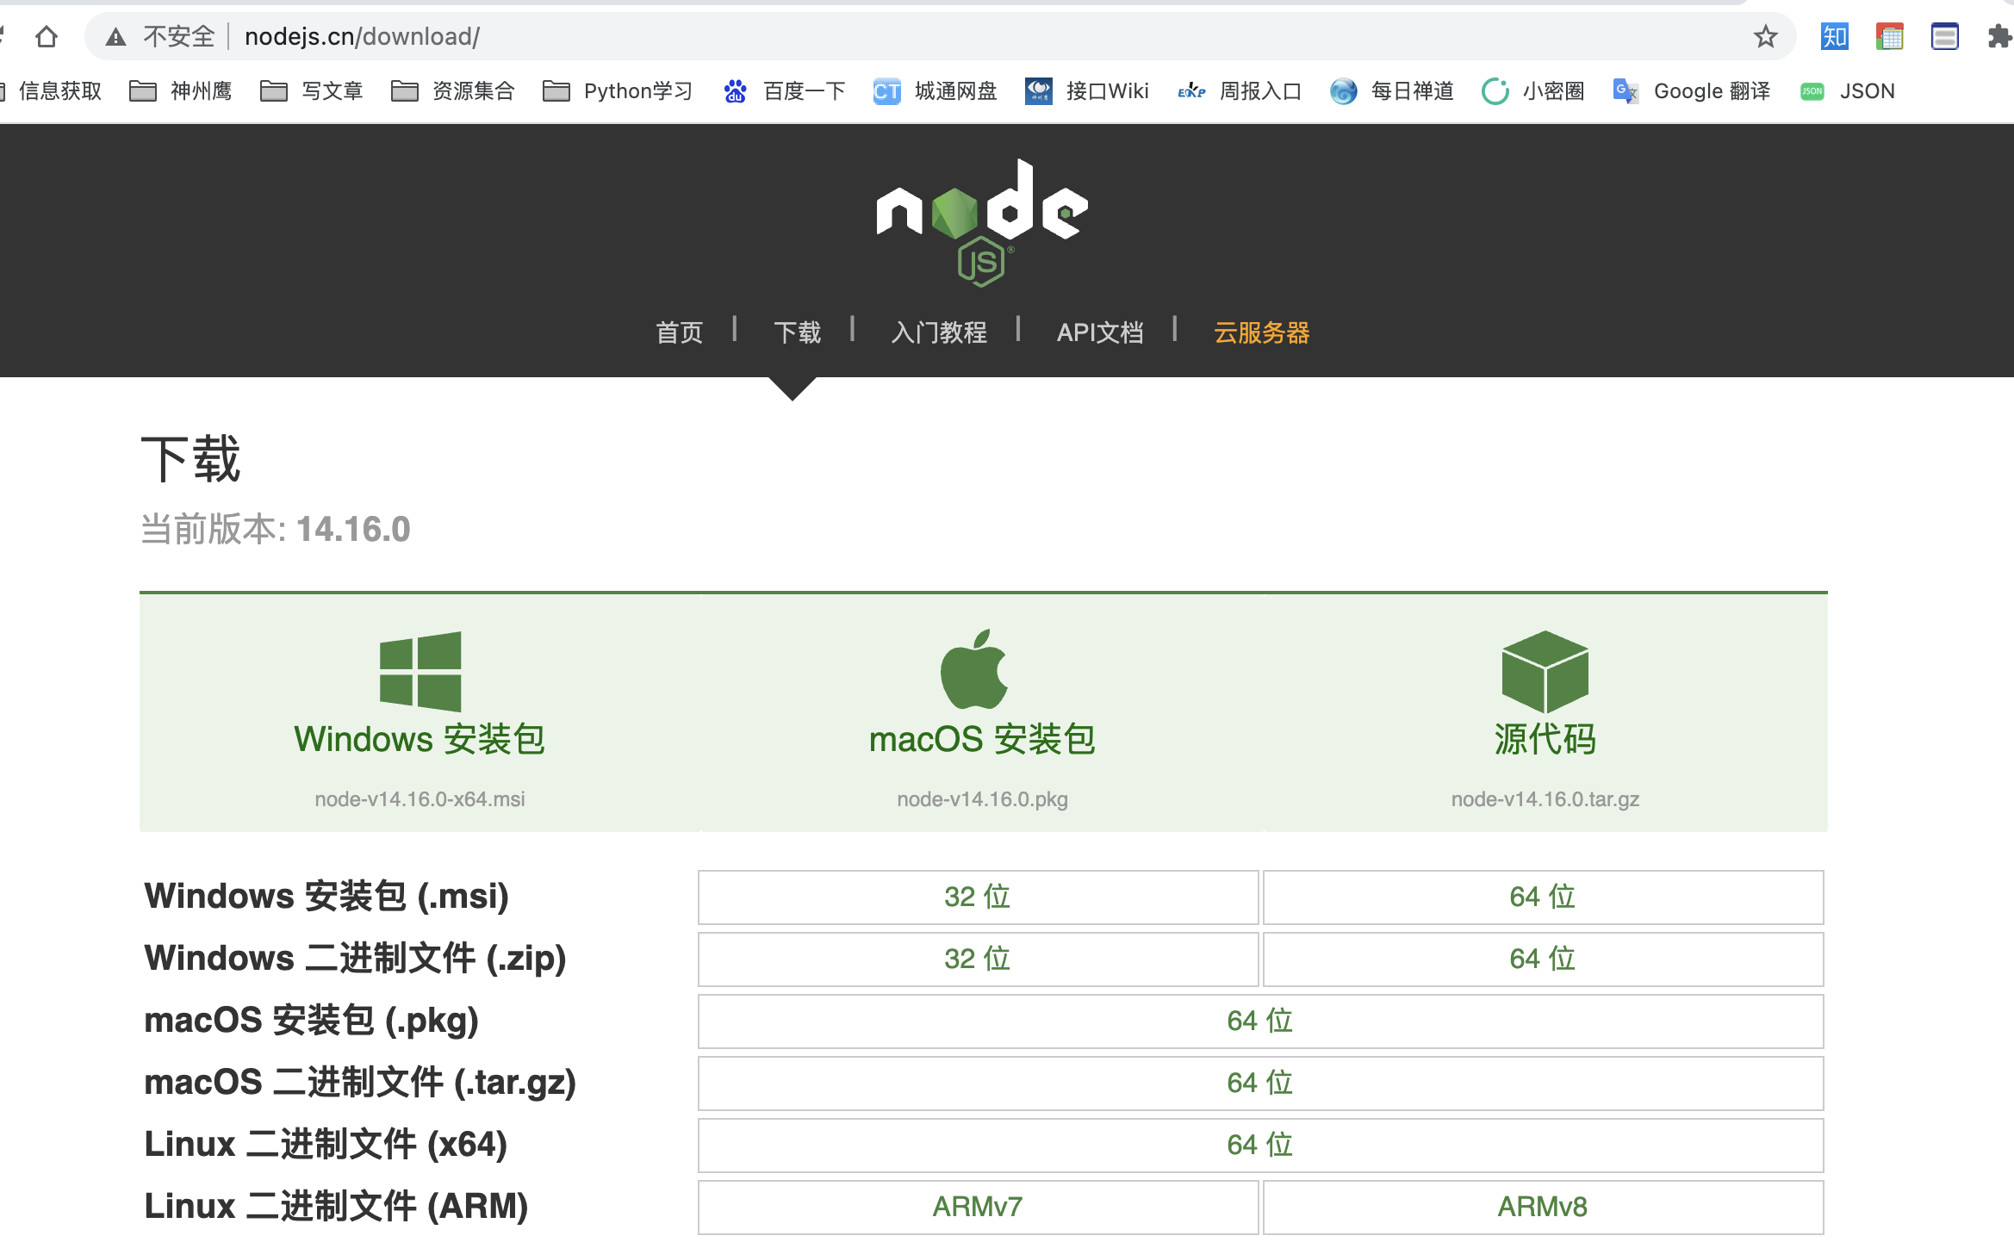Image resolution: width=2014 pixels, height=1242 pixels.
Task: Open the 城通网盘 bookmark
Action: (935, 90)
